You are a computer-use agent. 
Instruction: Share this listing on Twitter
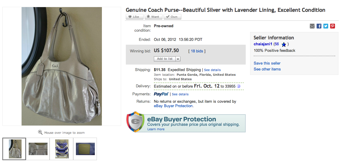tap(326, 26)
